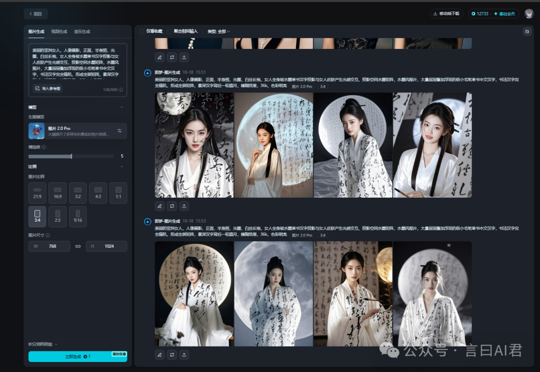Switch to the 图片生成 tab
This screenshot has width=540, height=372.
36,31
